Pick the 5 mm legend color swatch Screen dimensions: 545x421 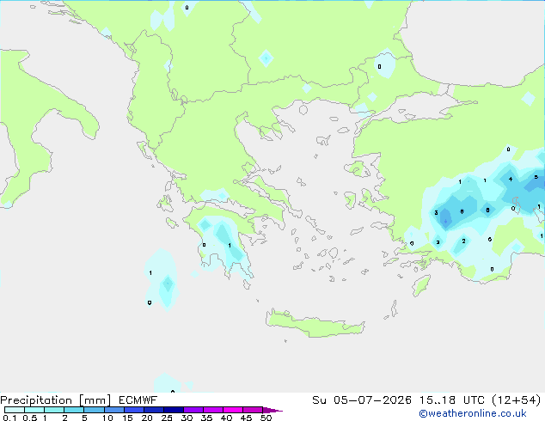[94, 410]
